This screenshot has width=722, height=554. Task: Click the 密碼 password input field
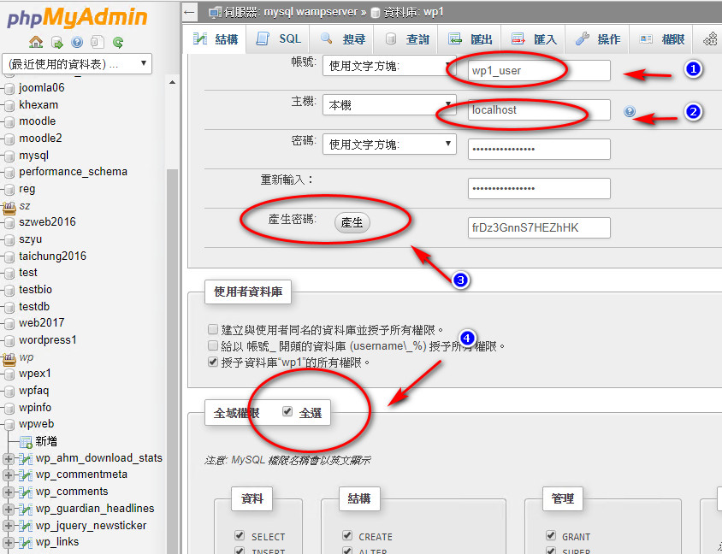click(539, 149)
